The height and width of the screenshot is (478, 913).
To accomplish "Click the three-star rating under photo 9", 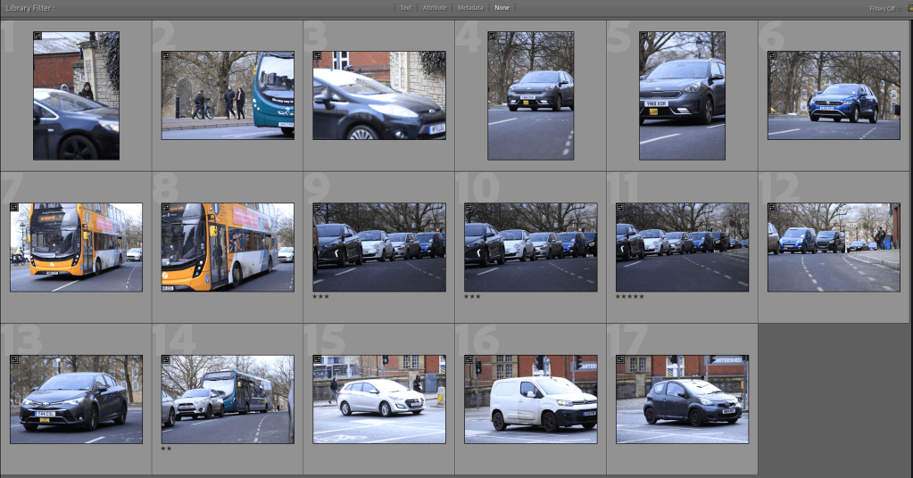I will (322, 296).
